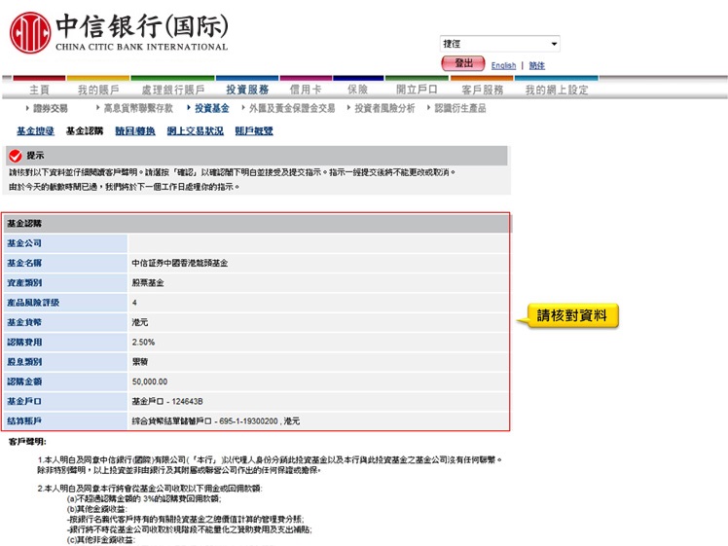The image size is (728, 546).
Task: Open the 信用卡 menu item
Action: coord(306,90)
